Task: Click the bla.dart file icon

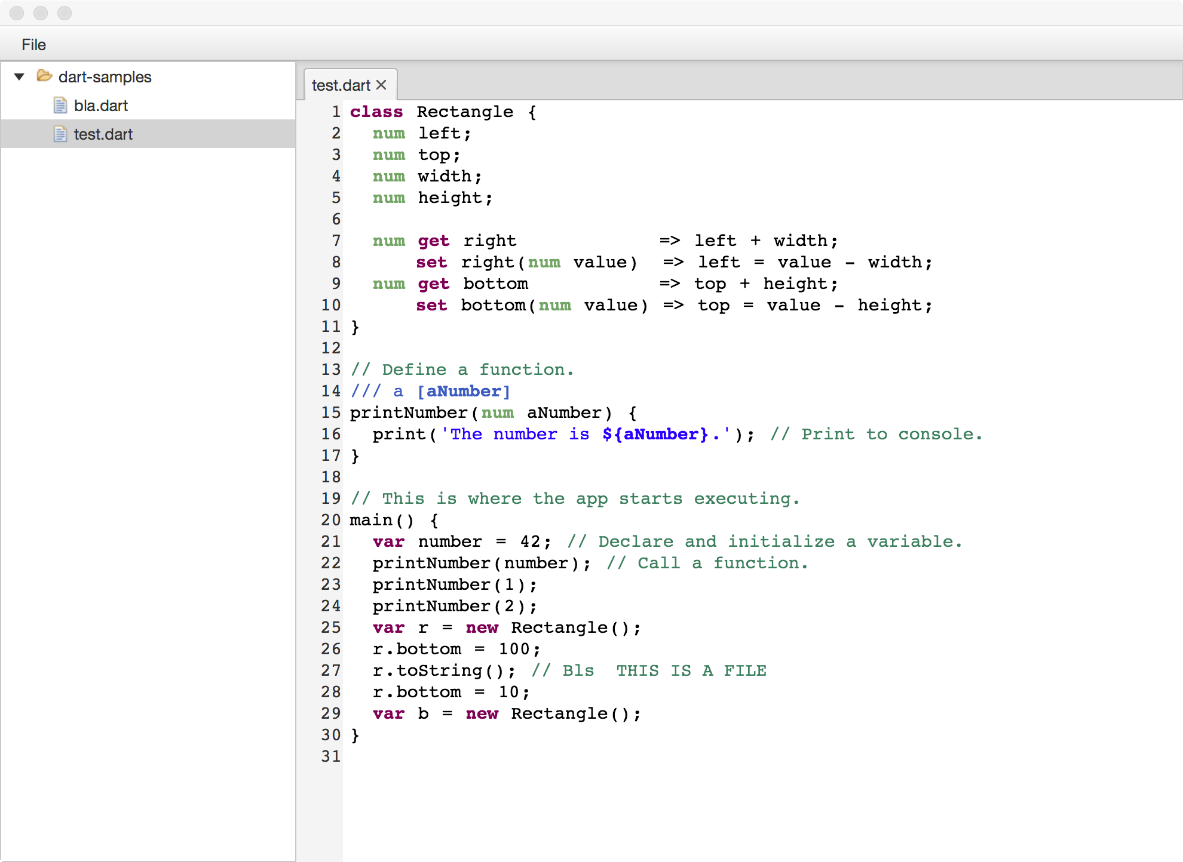Action: [60, 106]
